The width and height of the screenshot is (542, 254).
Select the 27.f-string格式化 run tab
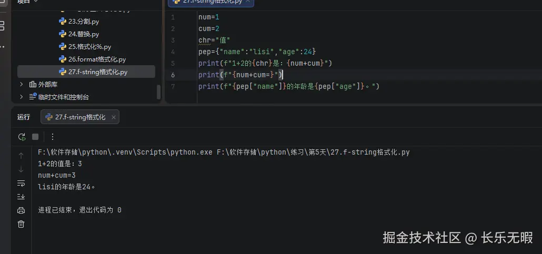coord(80,117)
